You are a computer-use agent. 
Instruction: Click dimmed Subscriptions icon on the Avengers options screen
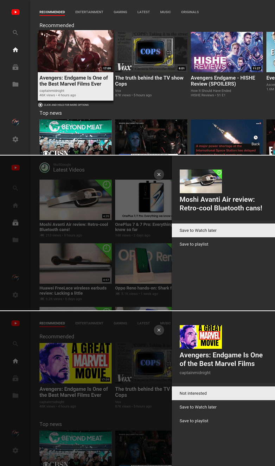pyautogui.click(x=15, y=378)
